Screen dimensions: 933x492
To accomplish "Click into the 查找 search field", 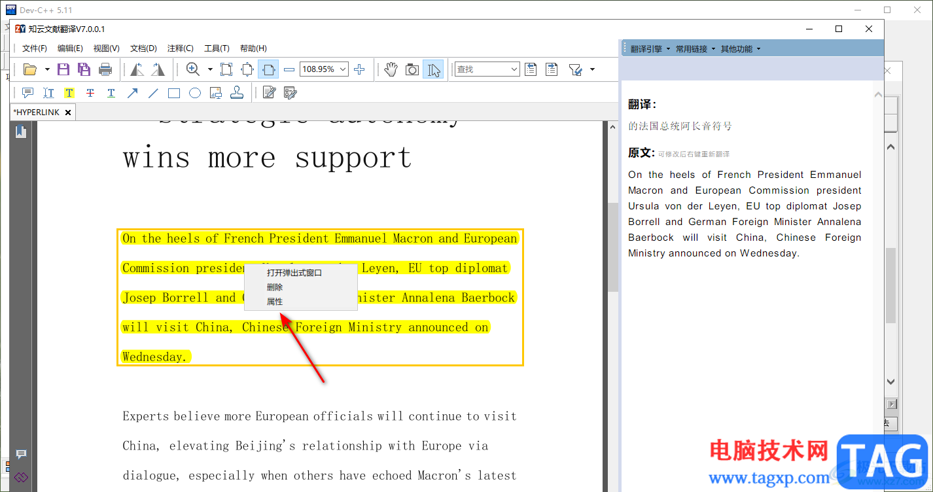I will tap(481, 69).
